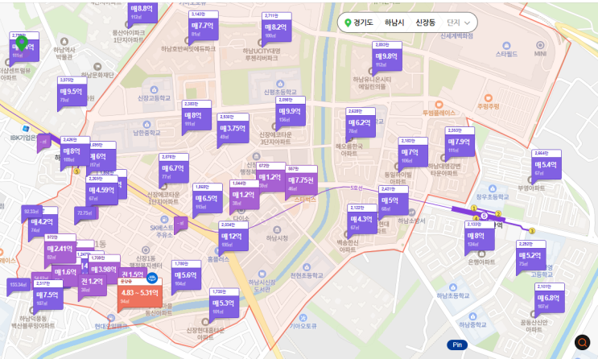
Task: Click the 현대오일뱅크 gas station icon
Action: click(110, 318)
